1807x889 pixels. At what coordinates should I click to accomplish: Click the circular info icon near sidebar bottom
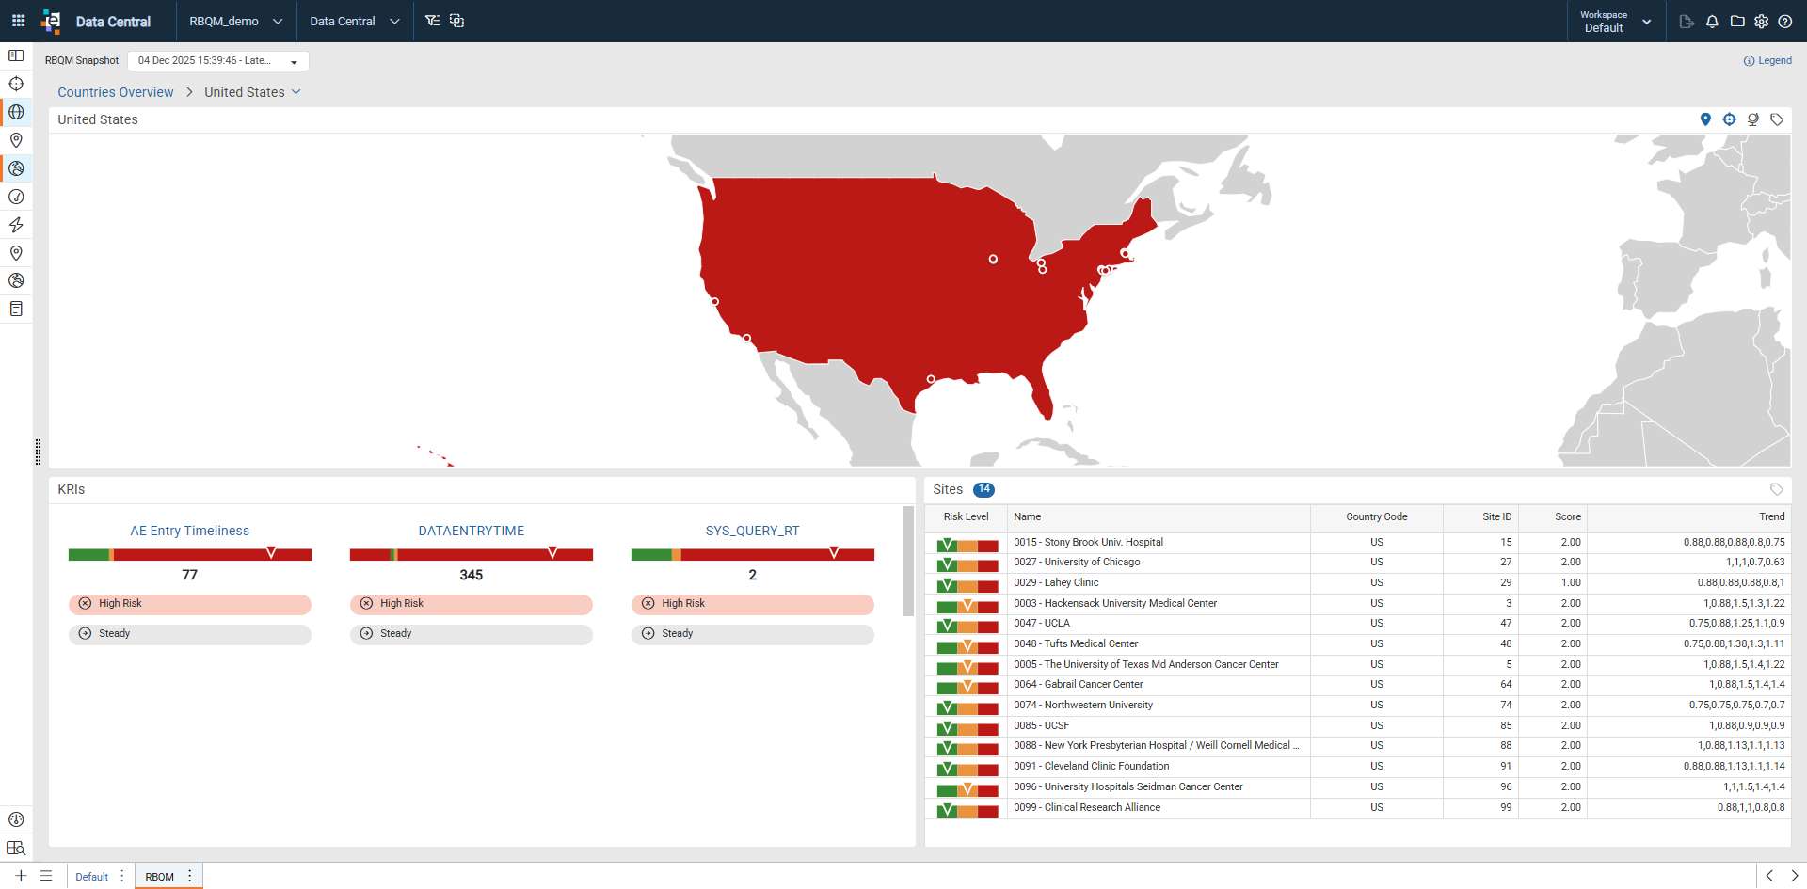16,819
